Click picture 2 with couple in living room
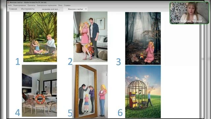 90,37
